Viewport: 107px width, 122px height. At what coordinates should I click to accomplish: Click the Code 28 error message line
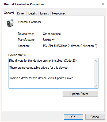coord(43,61)
